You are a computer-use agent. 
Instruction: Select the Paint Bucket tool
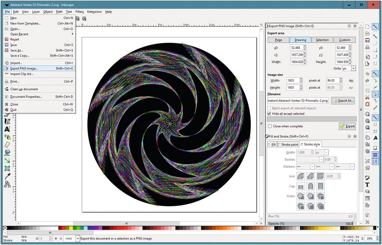point(7,153)
